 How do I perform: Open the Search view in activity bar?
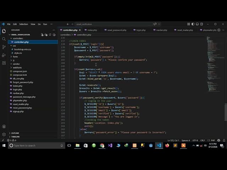coord(4,39)
